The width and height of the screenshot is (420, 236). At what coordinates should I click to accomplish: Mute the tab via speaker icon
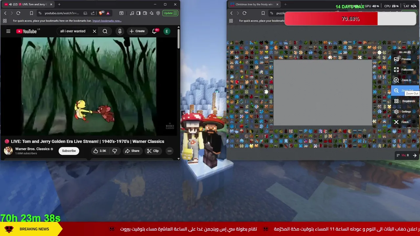10,4
